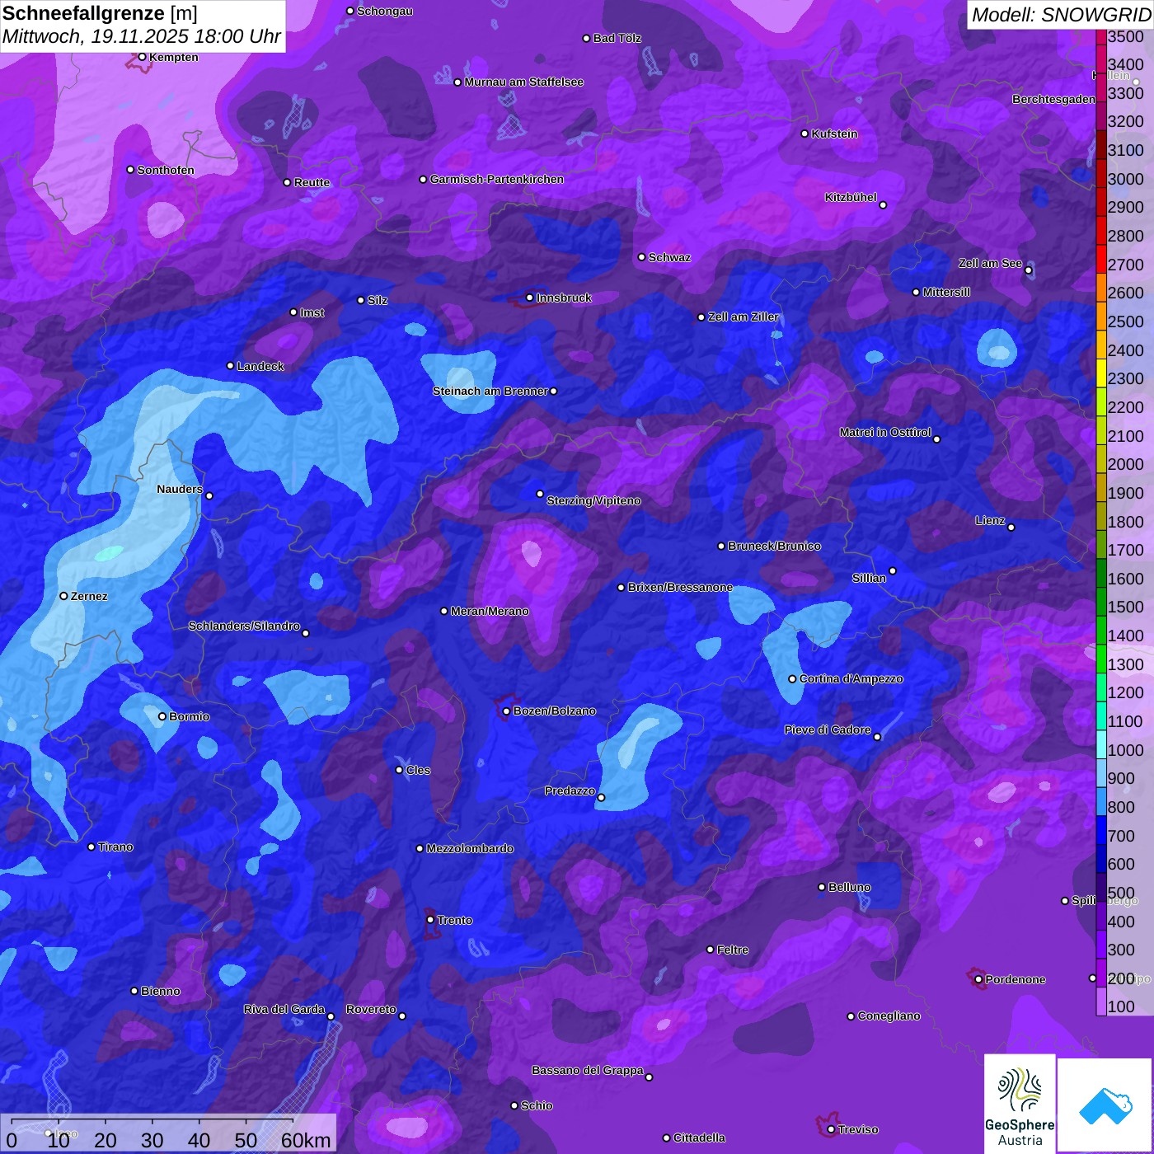Click the blue 700 legend color swatch
Image resolution: width=1154 pixels, height=1154 pixels.
coord(1101,830)
